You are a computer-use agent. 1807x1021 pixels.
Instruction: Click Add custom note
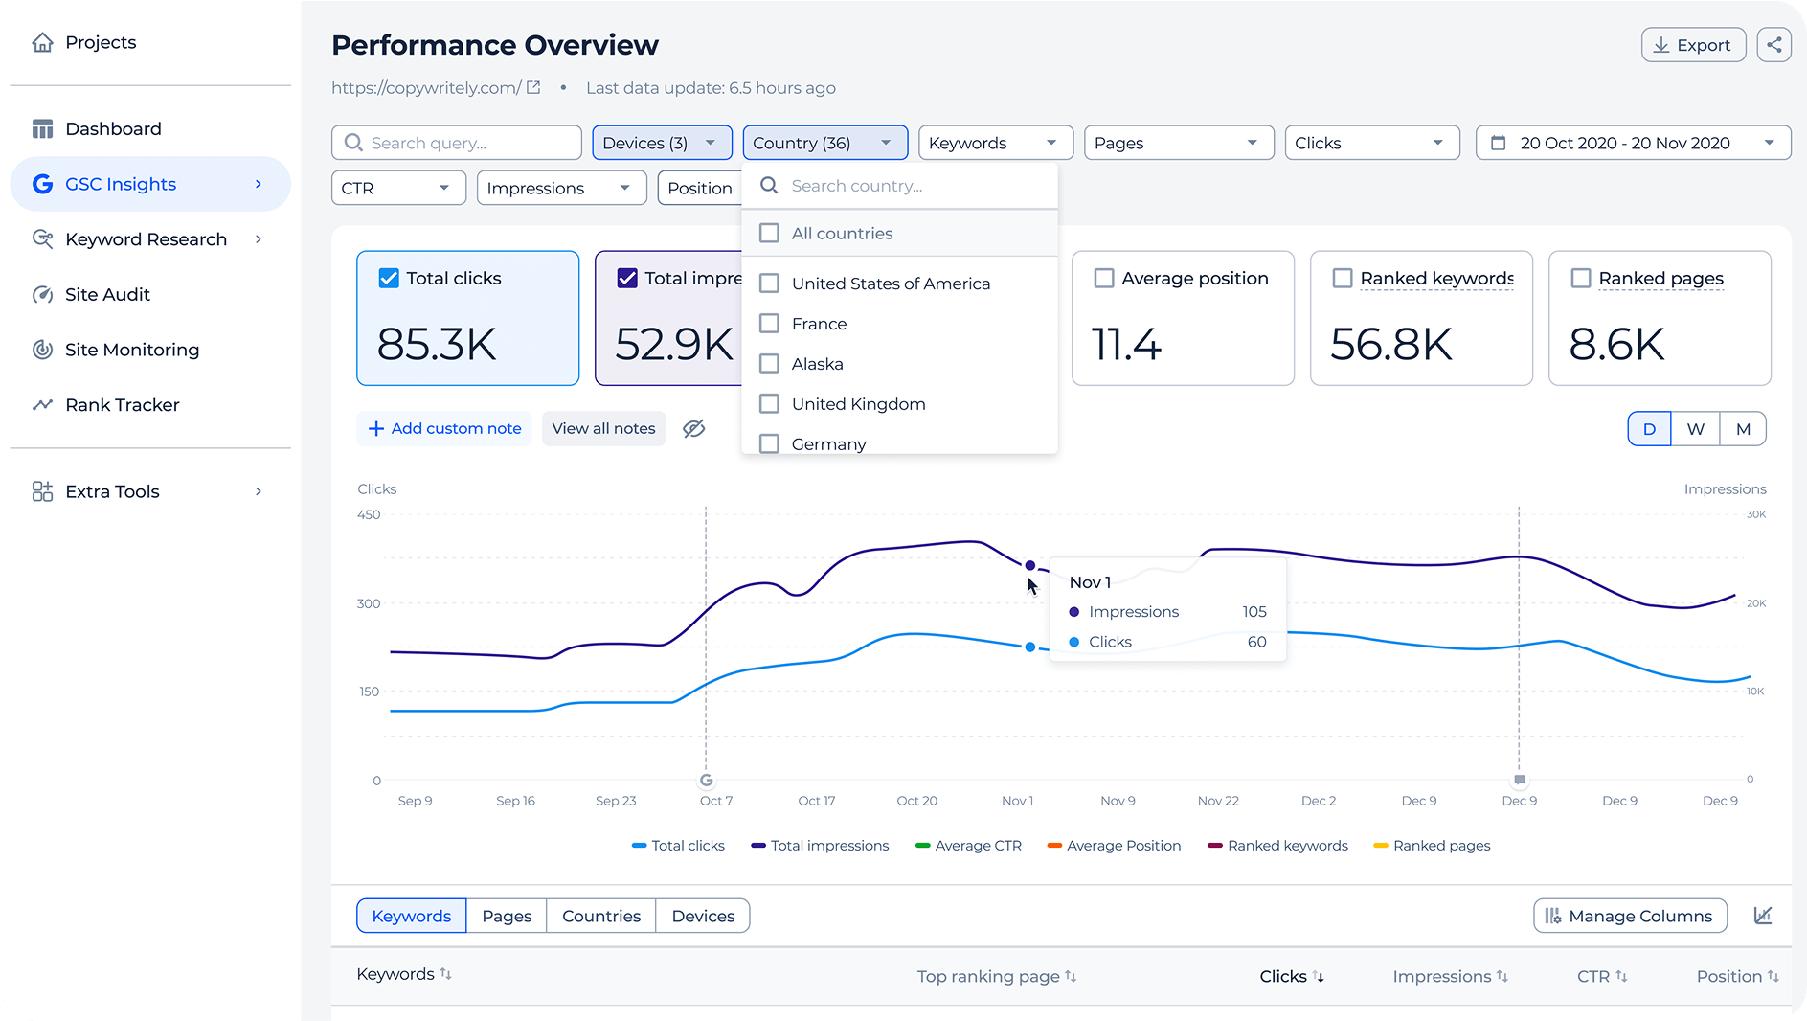pos(444,428)
